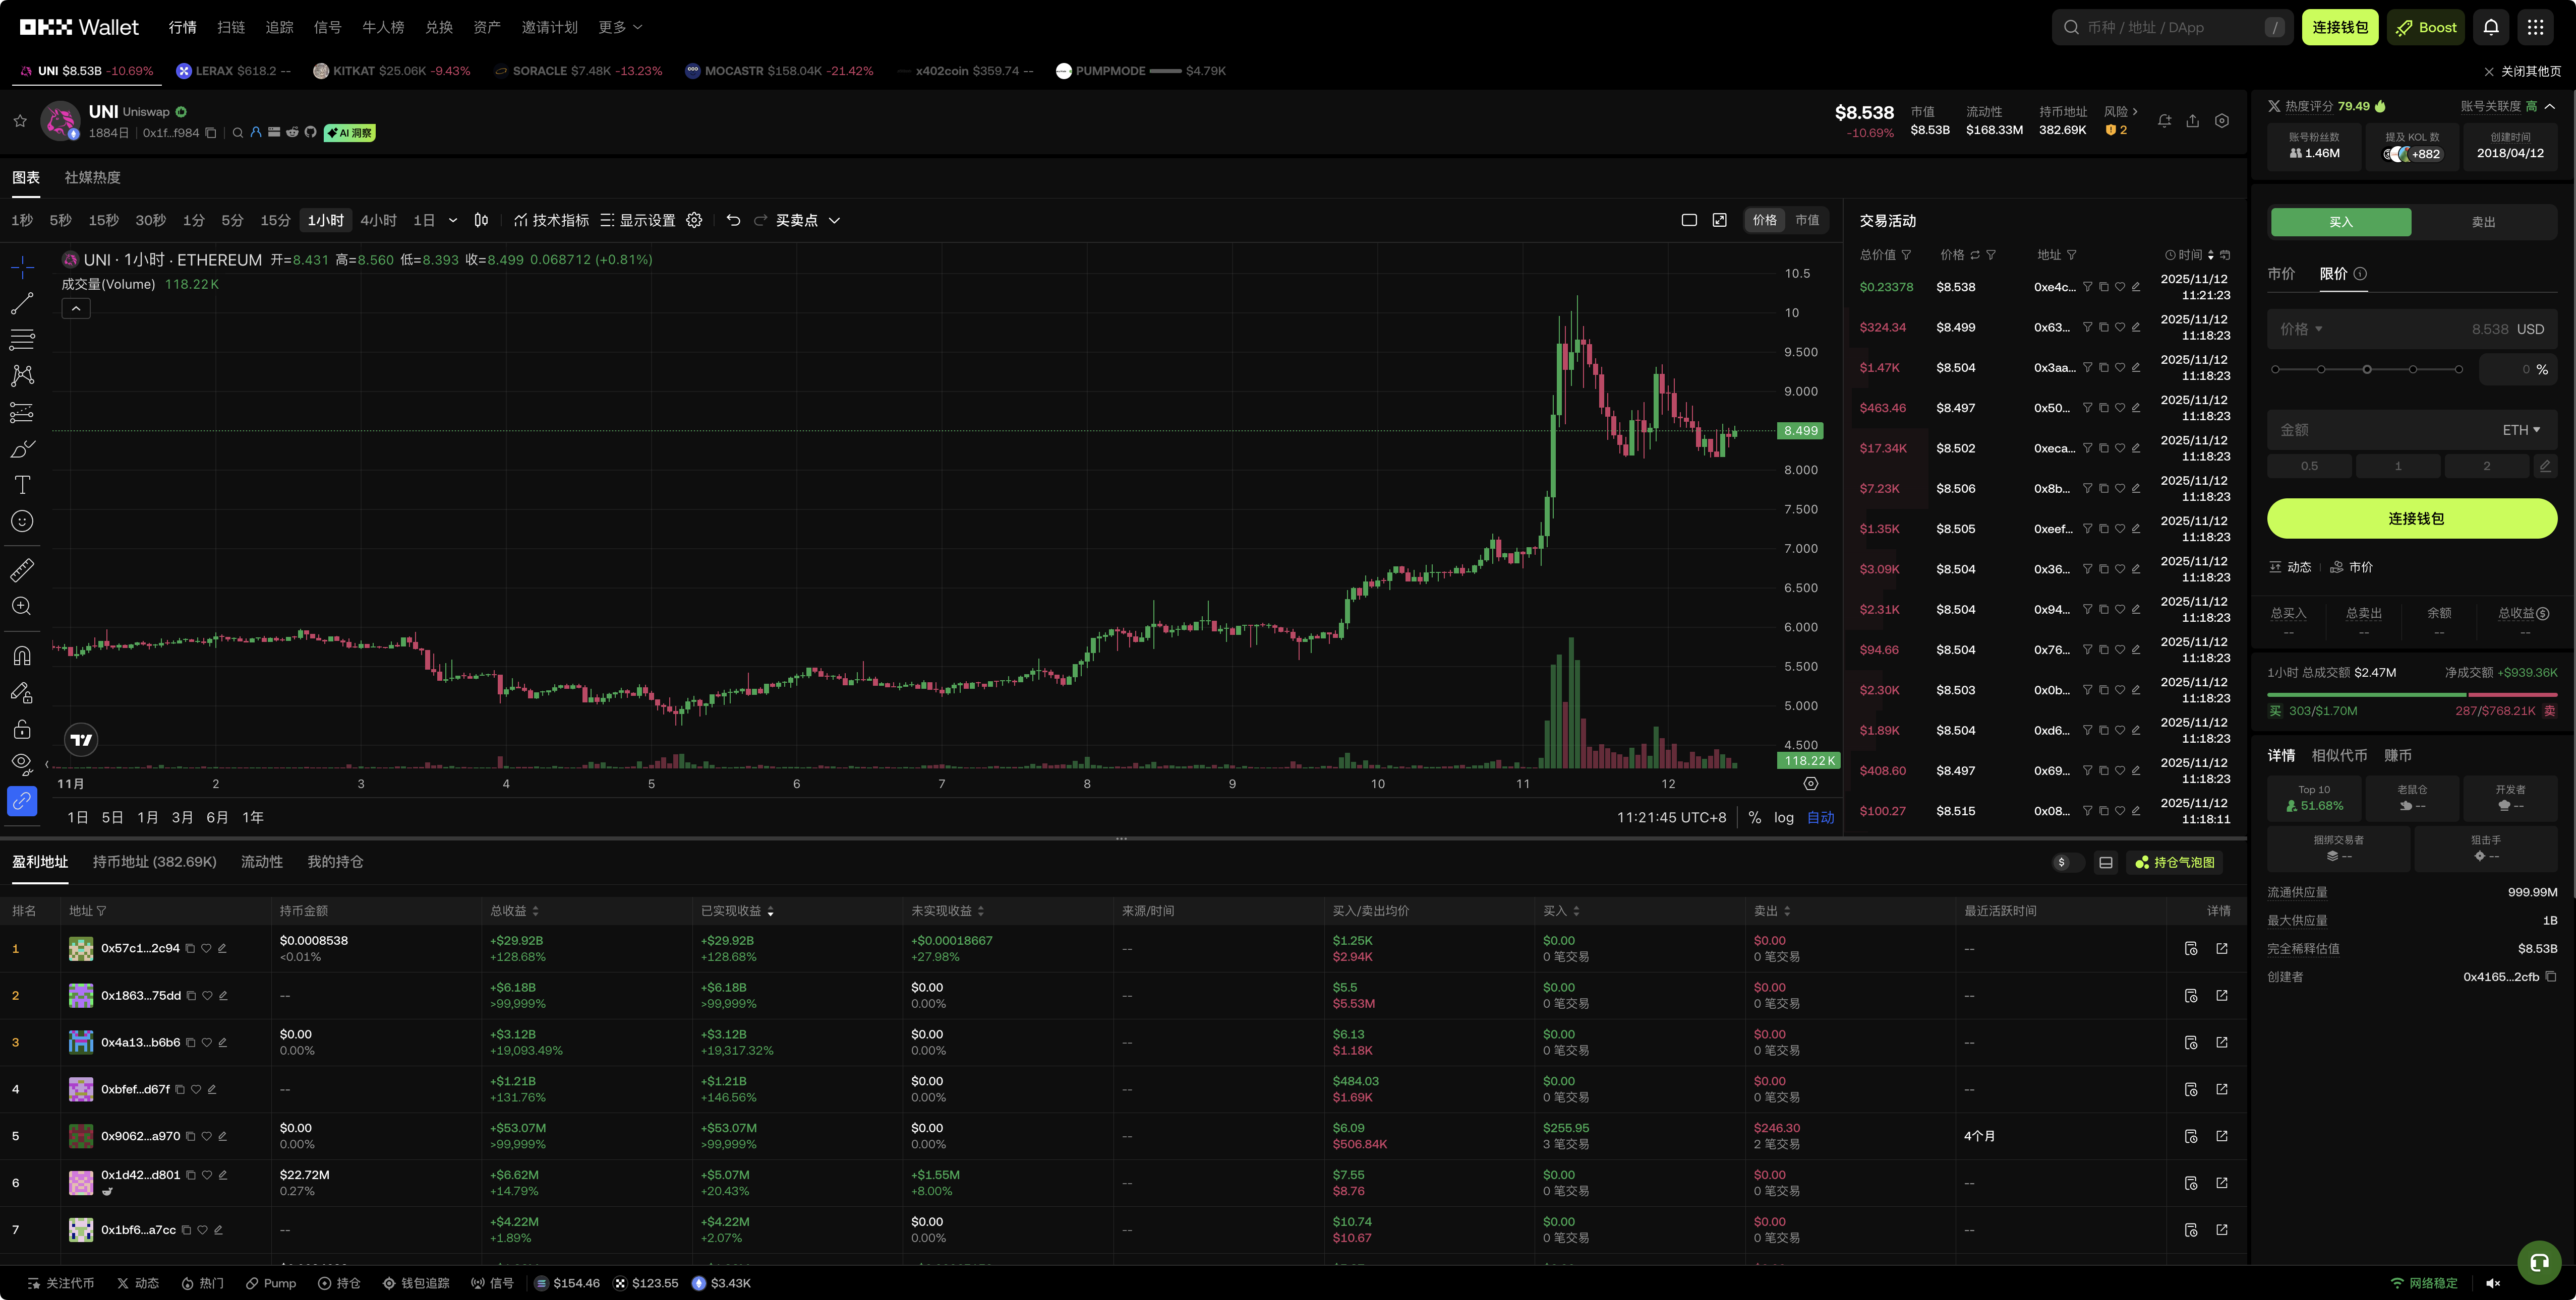Open 技术指标 technical indicators panel

[555, 220]
